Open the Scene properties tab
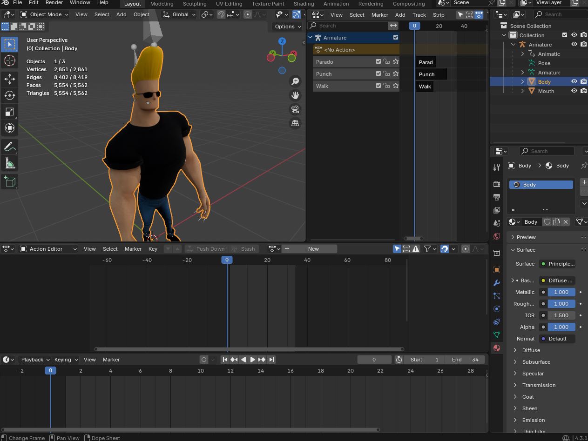 click(497, 223)
